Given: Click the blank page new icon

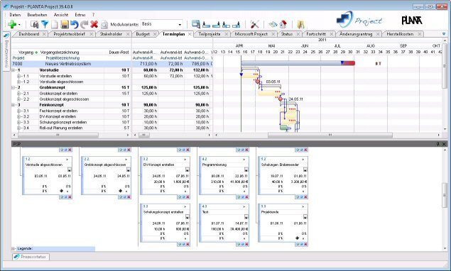Looking at the screenshot, I should tap(55, 24).
